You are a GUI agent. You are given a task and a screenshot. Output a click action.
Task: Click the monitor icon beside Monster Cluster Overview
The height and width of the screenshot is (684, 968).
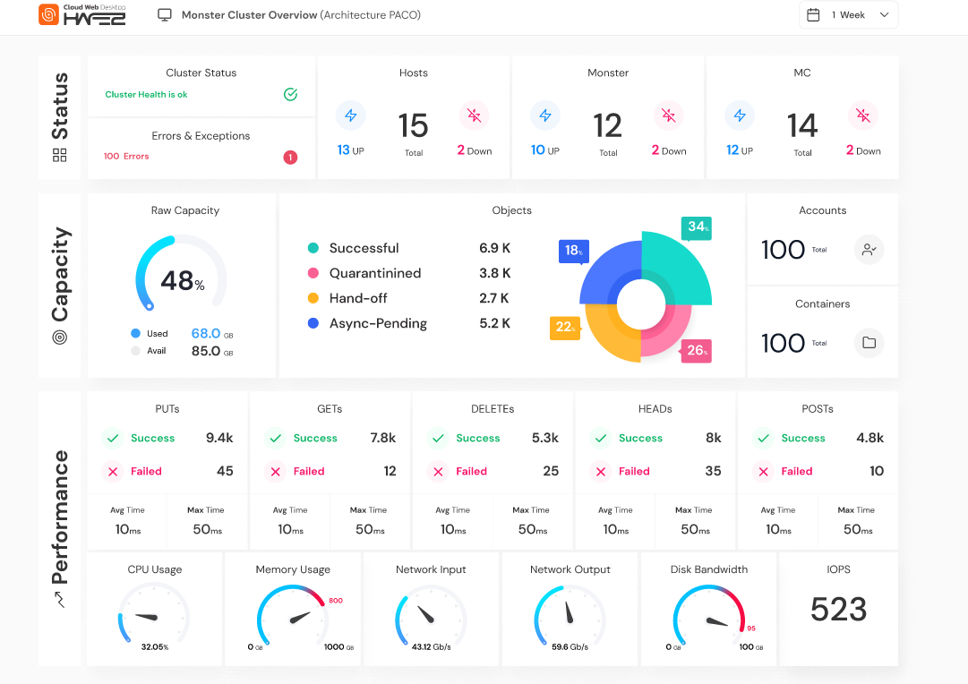(164, 15)
